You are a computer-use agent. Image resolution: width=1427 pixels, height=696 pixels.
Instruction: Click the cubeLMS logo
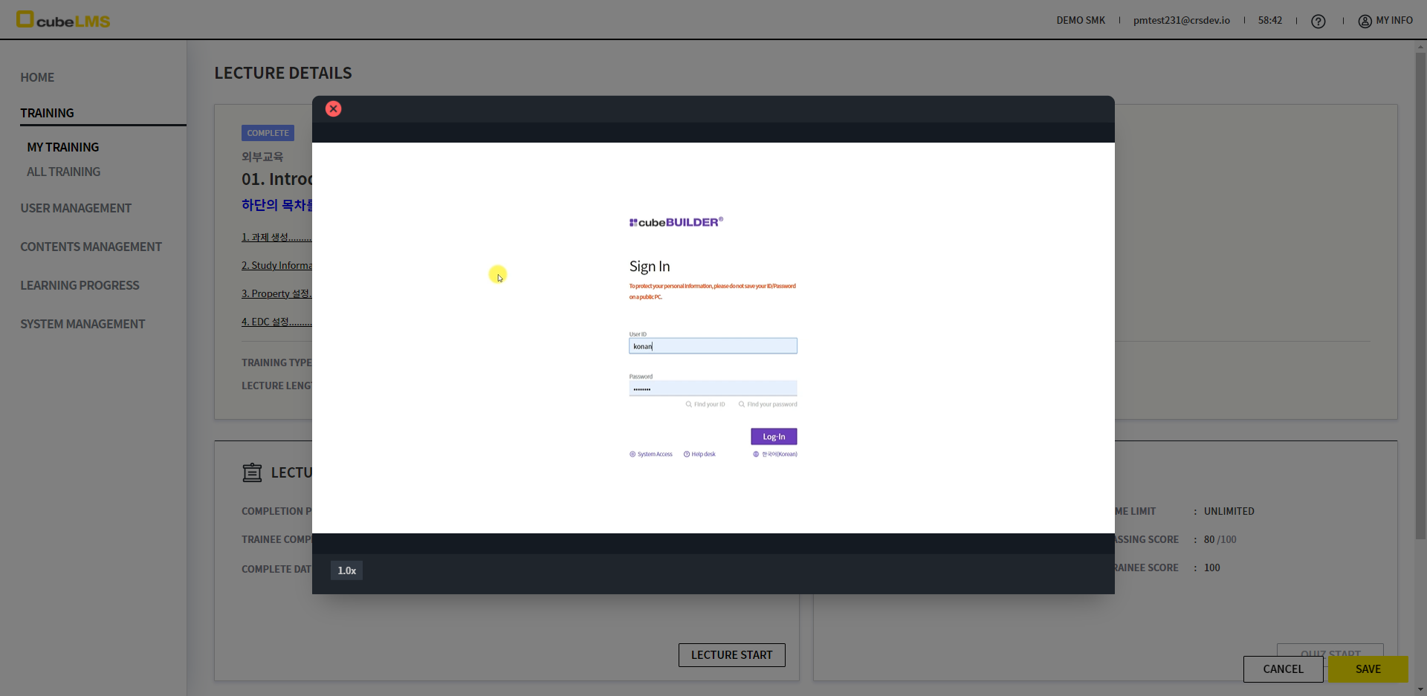(63, 20)
